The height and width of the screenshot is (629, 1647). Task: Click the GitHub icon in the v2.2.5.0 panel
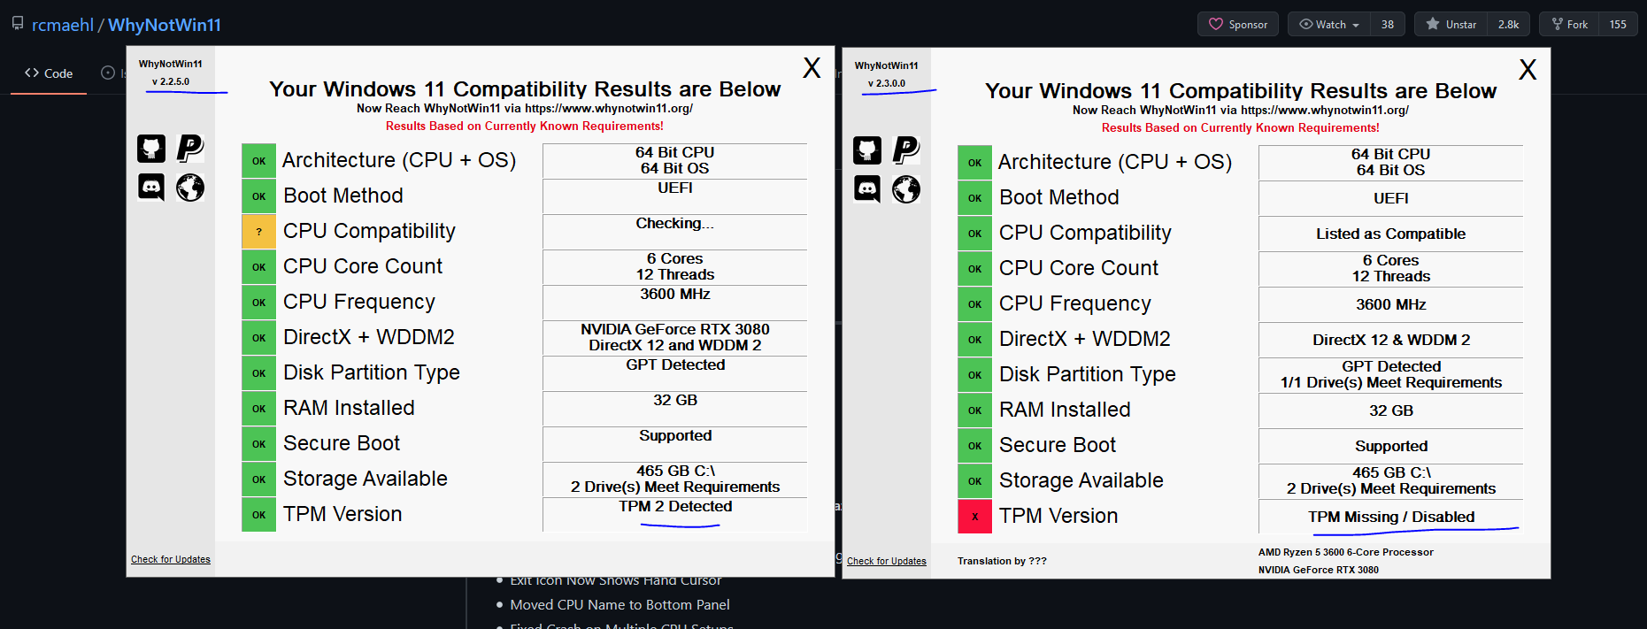150,149
